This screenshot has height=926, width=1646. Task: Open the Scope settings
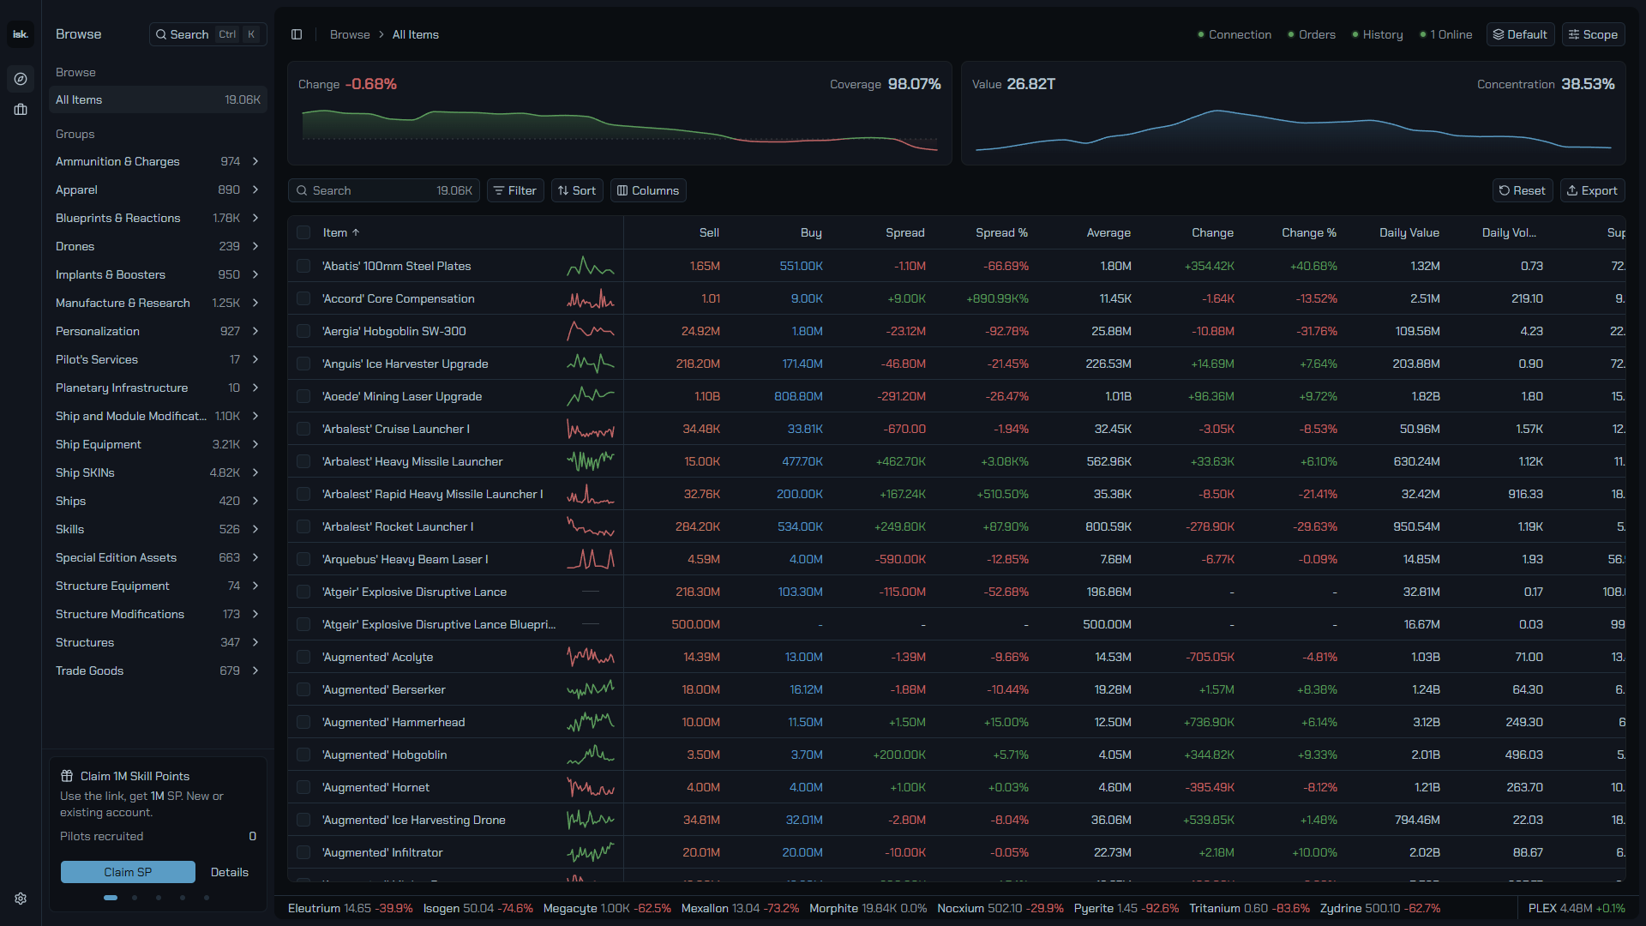coord(1593,34)
